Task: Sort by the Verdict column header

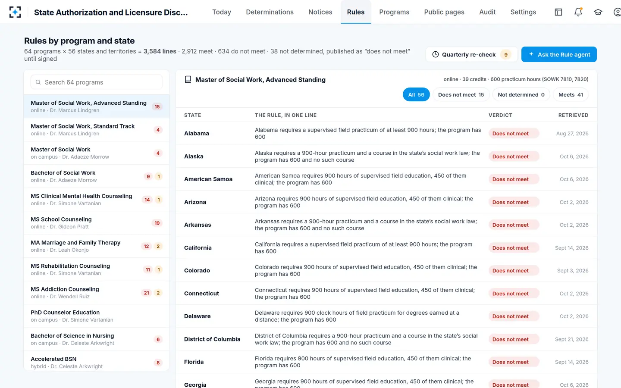Action: click(x=500, y=115)
